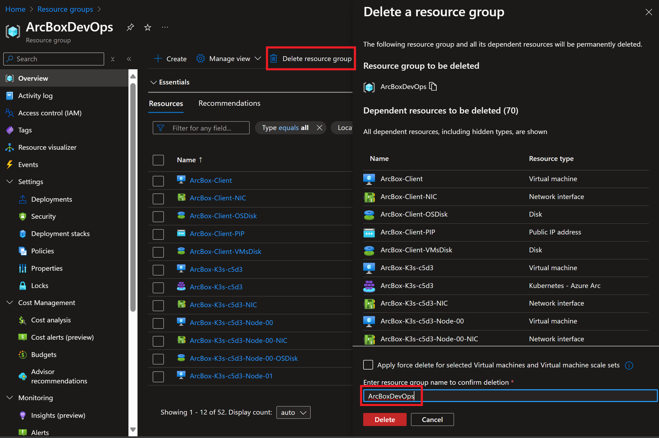Click the favorite star icon

[x=148, y=27]
